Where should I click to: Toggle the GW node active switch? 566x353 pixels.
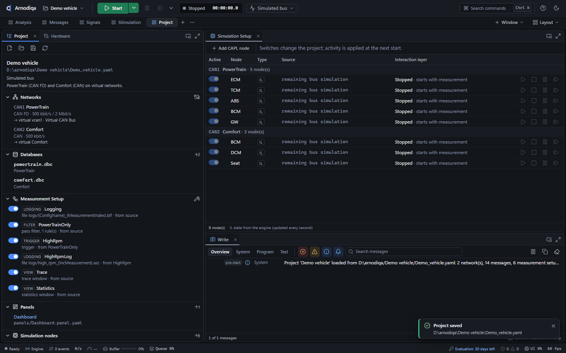tap(214, 121)
